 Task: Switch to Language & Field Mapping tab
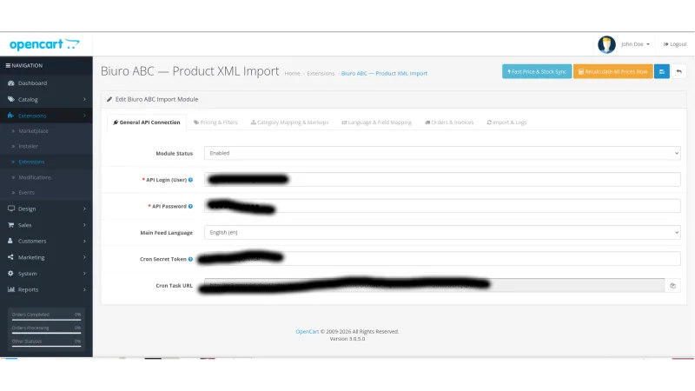click(377, 123)
